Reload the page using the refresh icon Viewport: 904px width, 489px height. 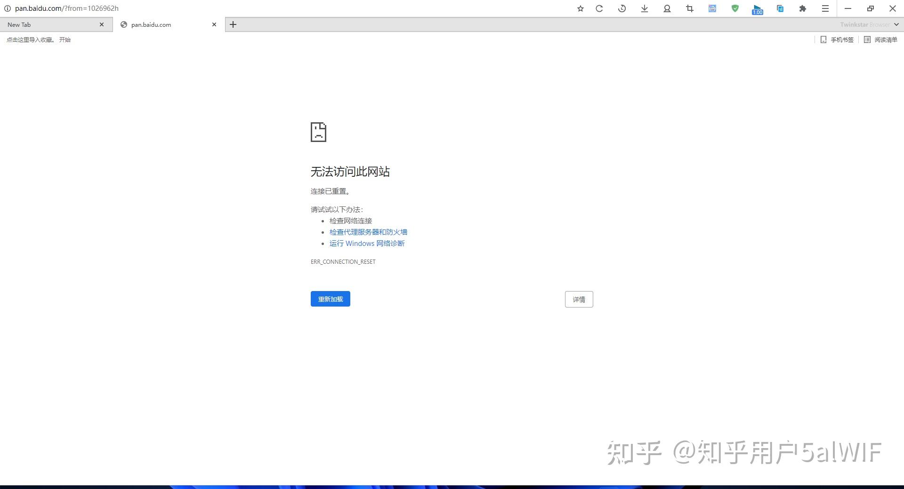599,8
